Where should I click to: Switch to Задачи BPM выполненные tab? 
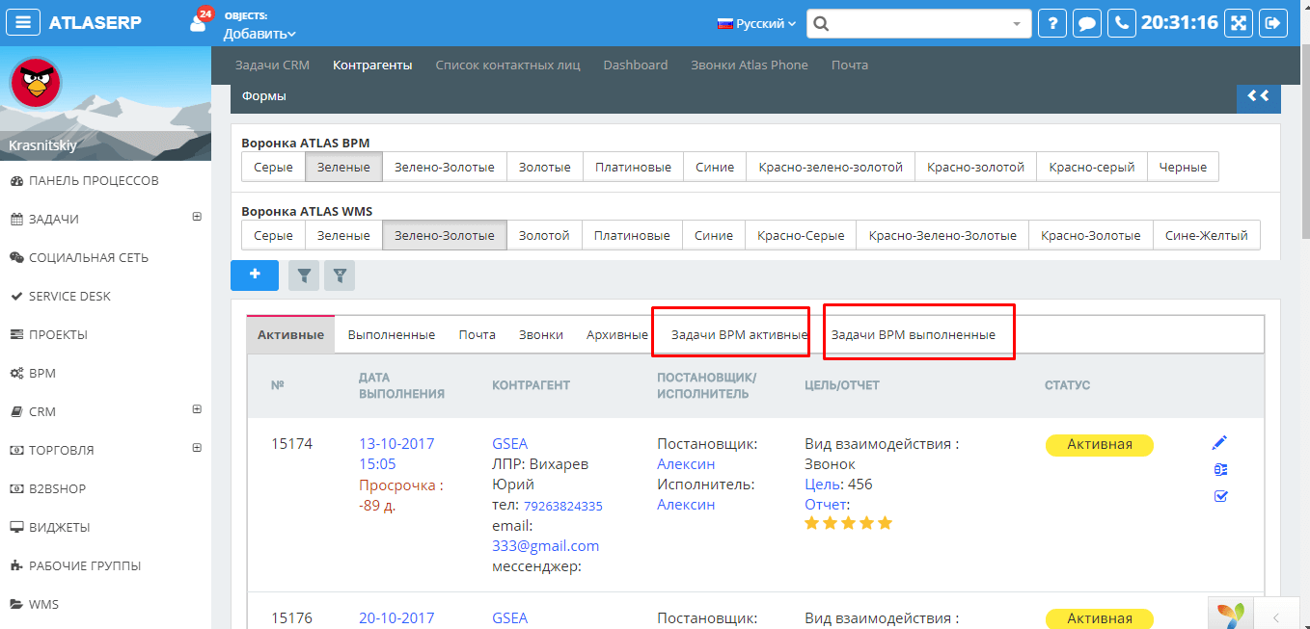pos(914,334)
